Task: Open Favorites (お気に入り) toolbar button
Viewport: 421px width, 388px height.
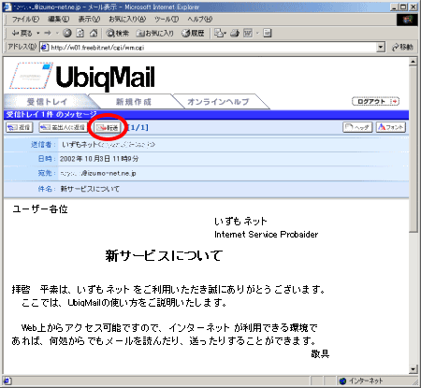Action: pyautogui.click(x=155, y=33)
